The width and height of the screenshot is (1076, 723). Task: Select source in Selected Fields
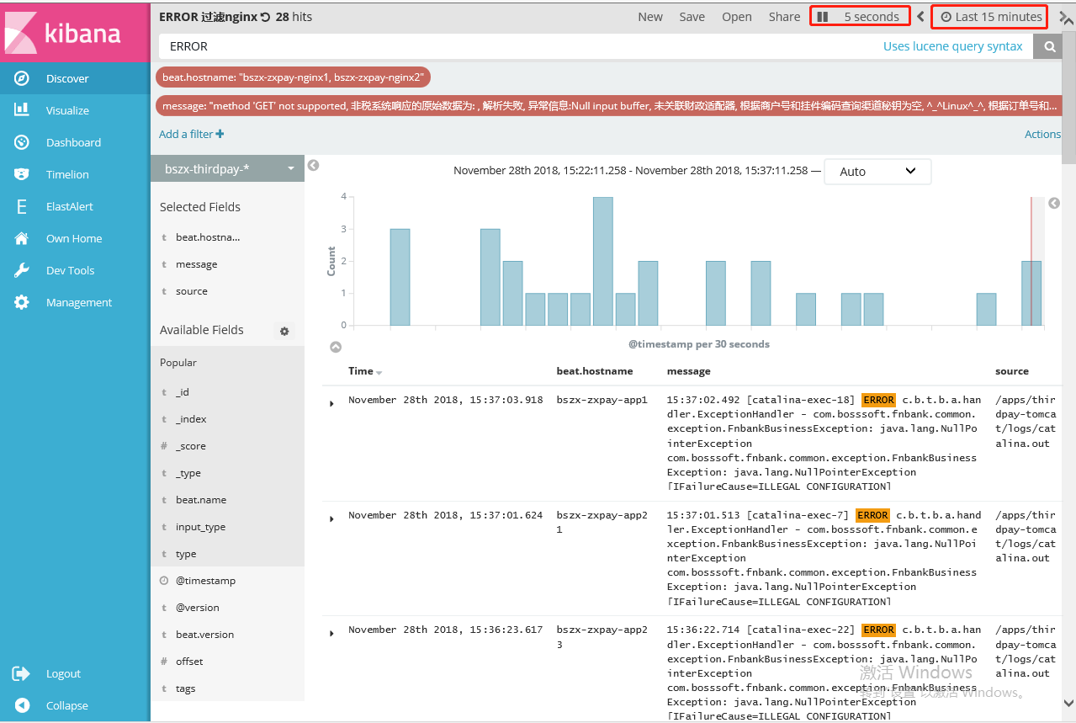pyautogui.click(x=192, y=291)
